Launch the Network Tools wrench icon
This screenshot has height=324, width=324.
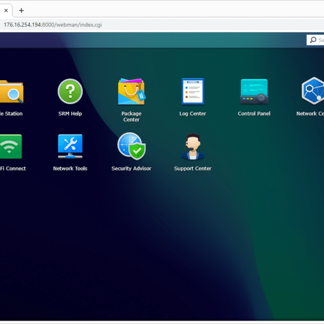pyautogui.click(x=70, y=147)
